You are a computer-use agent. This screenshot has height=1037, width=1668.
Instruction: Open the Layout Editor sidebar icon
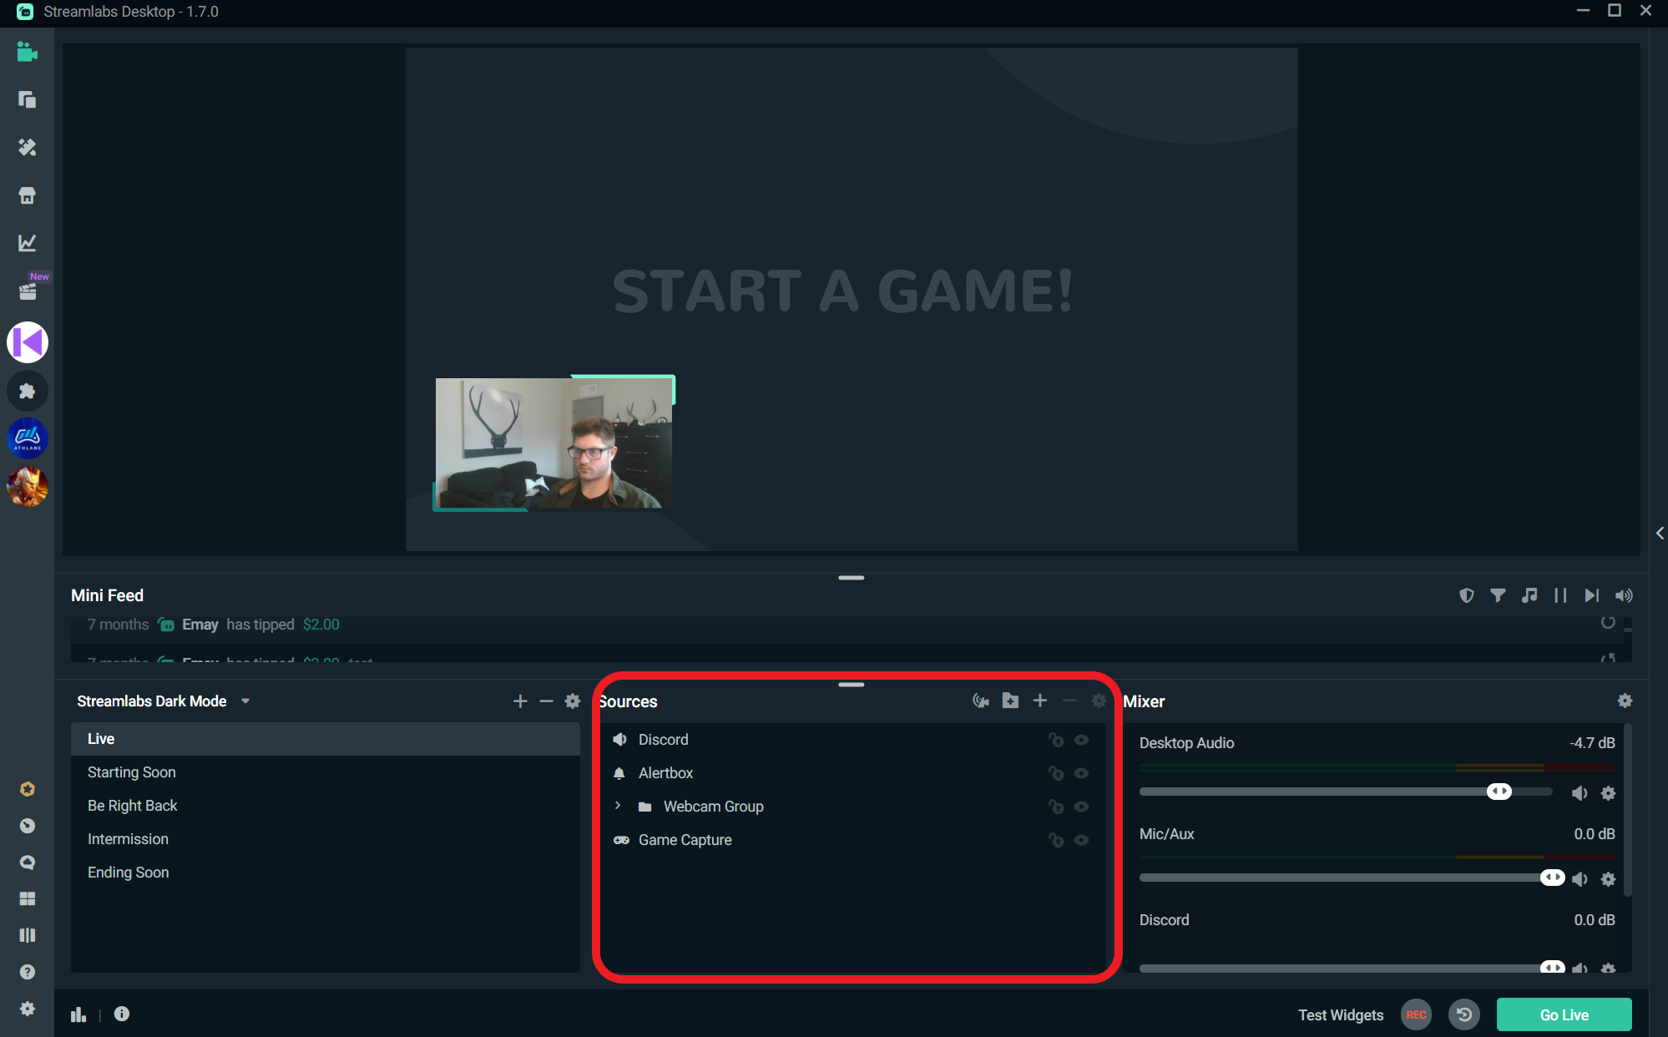coord(27,99)
